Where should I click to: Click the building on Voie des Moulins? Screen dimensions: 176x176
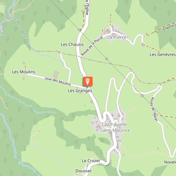(x=56, y=75)
